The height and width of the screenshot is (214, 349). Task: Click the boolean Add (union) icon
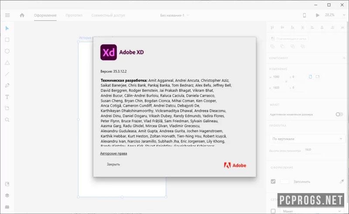point(272,47)
